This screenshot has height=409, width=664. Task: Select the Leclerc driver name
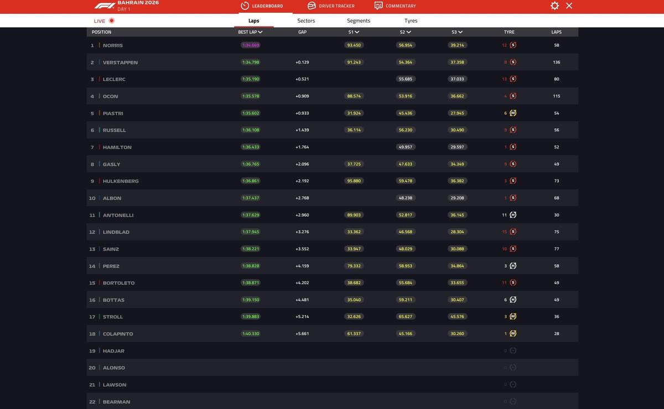[x=114, y=80]
